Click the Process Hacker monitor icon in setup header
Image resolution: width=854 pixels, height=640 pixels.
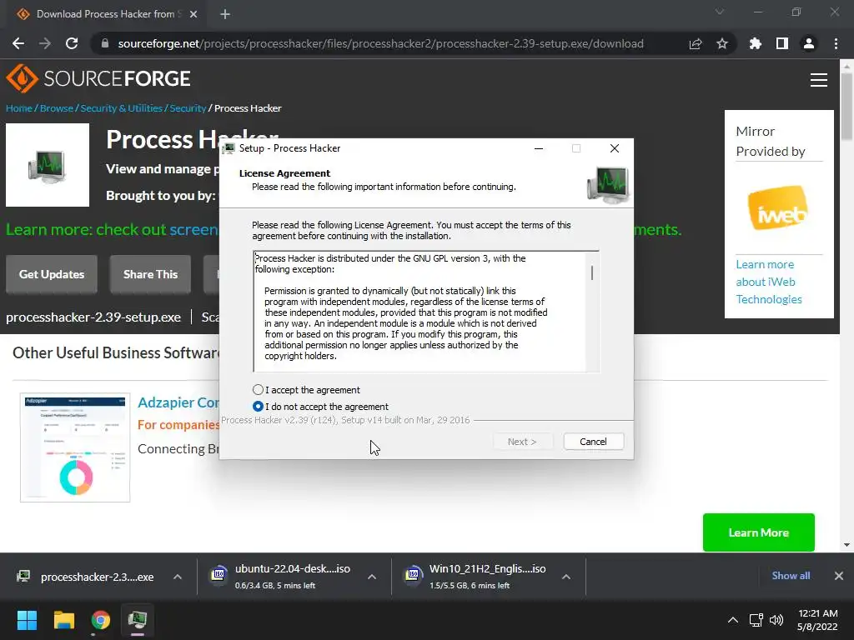(x=607, y=185)
